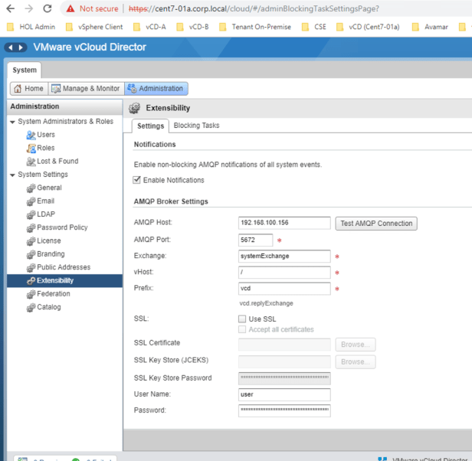Click the Exchange text field
Screen dimensions: 472x461
tap(284, 256)
